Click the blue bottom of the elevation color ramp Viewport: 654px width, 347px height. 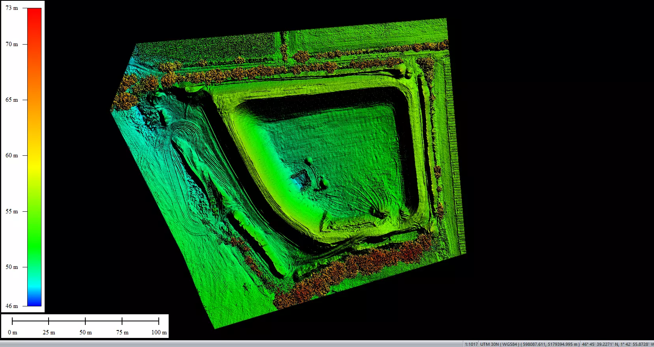pos(34,302)
